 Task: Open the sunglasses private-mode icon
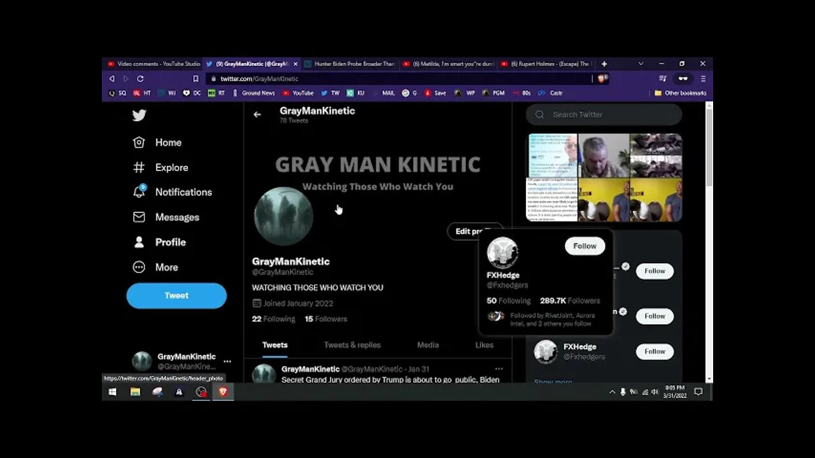click(x=683, y=79)
